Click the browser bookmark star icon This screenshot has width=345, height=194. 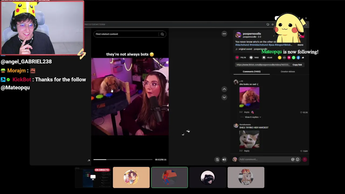point(272,24)
